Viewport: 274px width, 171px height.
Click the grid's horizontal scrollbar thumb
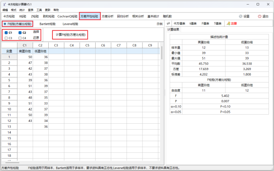click(12, 163)
